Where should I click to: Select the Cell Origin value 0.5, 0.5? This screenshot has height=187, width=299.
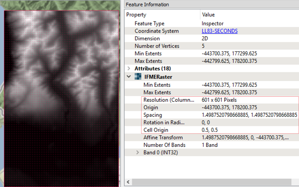[210, 130]
